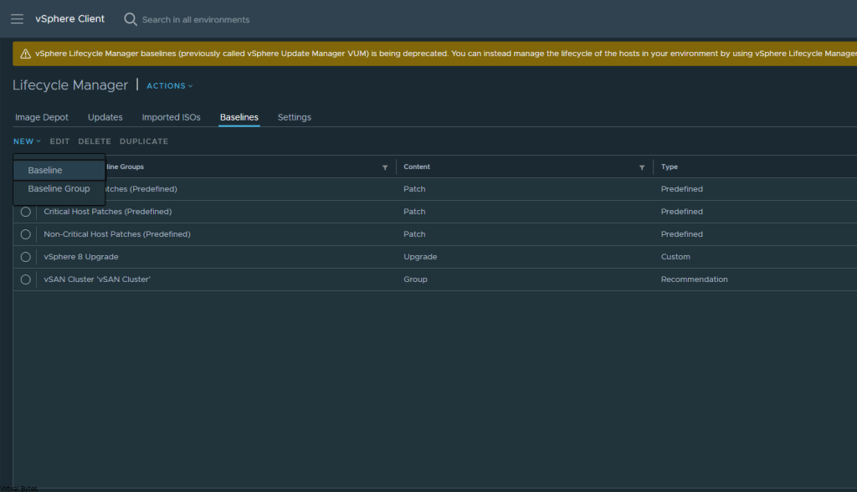Select Non-Critical Host Patches radio button

[26, 234]
